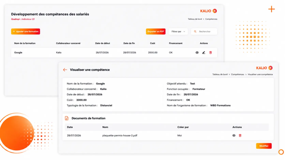
Task: Click the Qualiopi indicateur 22 label
Action: [x=23, y=19]
